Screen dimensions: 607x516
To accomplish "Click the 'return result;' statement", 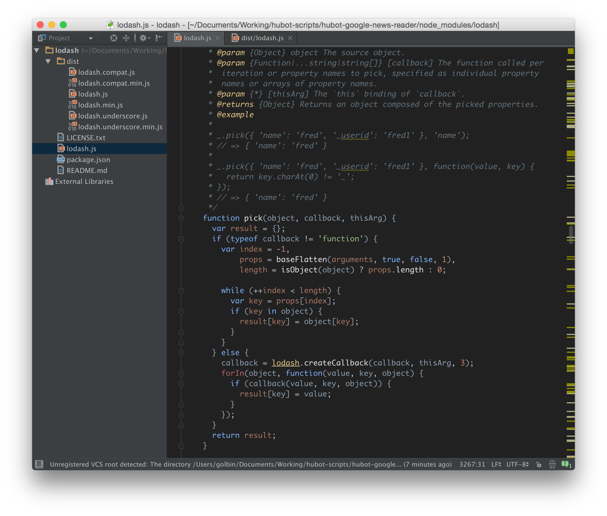I will (244, 435).
